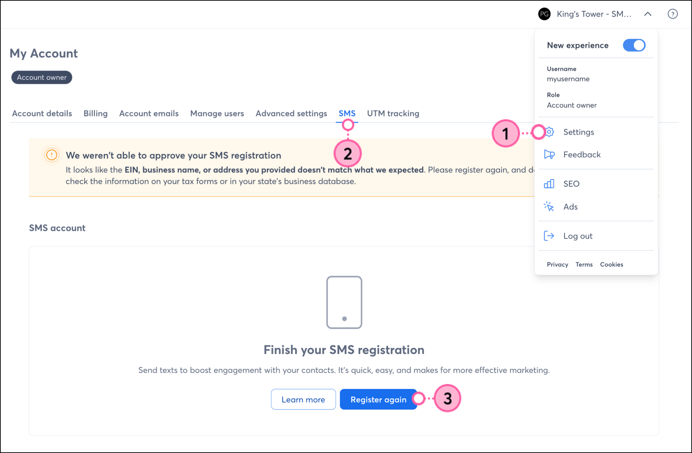Open the UTM tracking tab
This screenshot has width=692, height=453.
pos(393,113)
